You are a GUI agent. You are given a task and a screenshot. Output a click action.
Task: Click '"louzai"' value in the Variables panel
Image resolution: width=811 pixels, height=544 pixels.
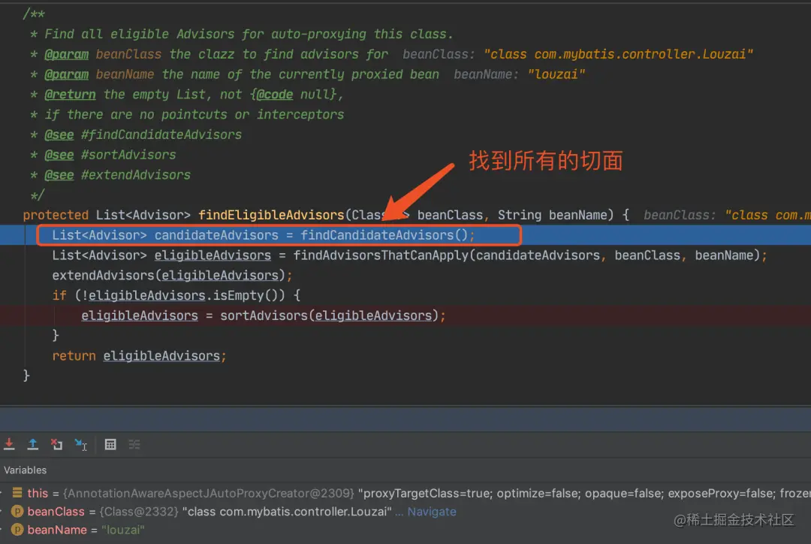coord(122,530)
